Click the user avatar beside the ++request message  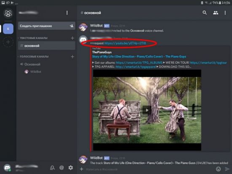click(x=83, y=40)
